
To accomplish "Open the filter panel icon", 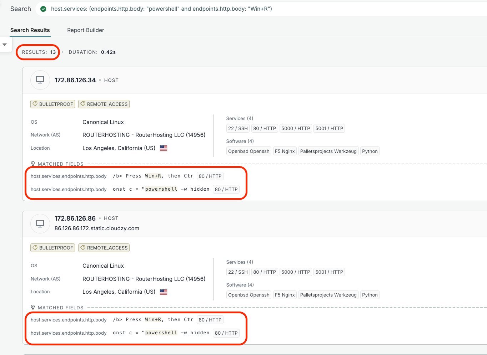I will point(5,45).
